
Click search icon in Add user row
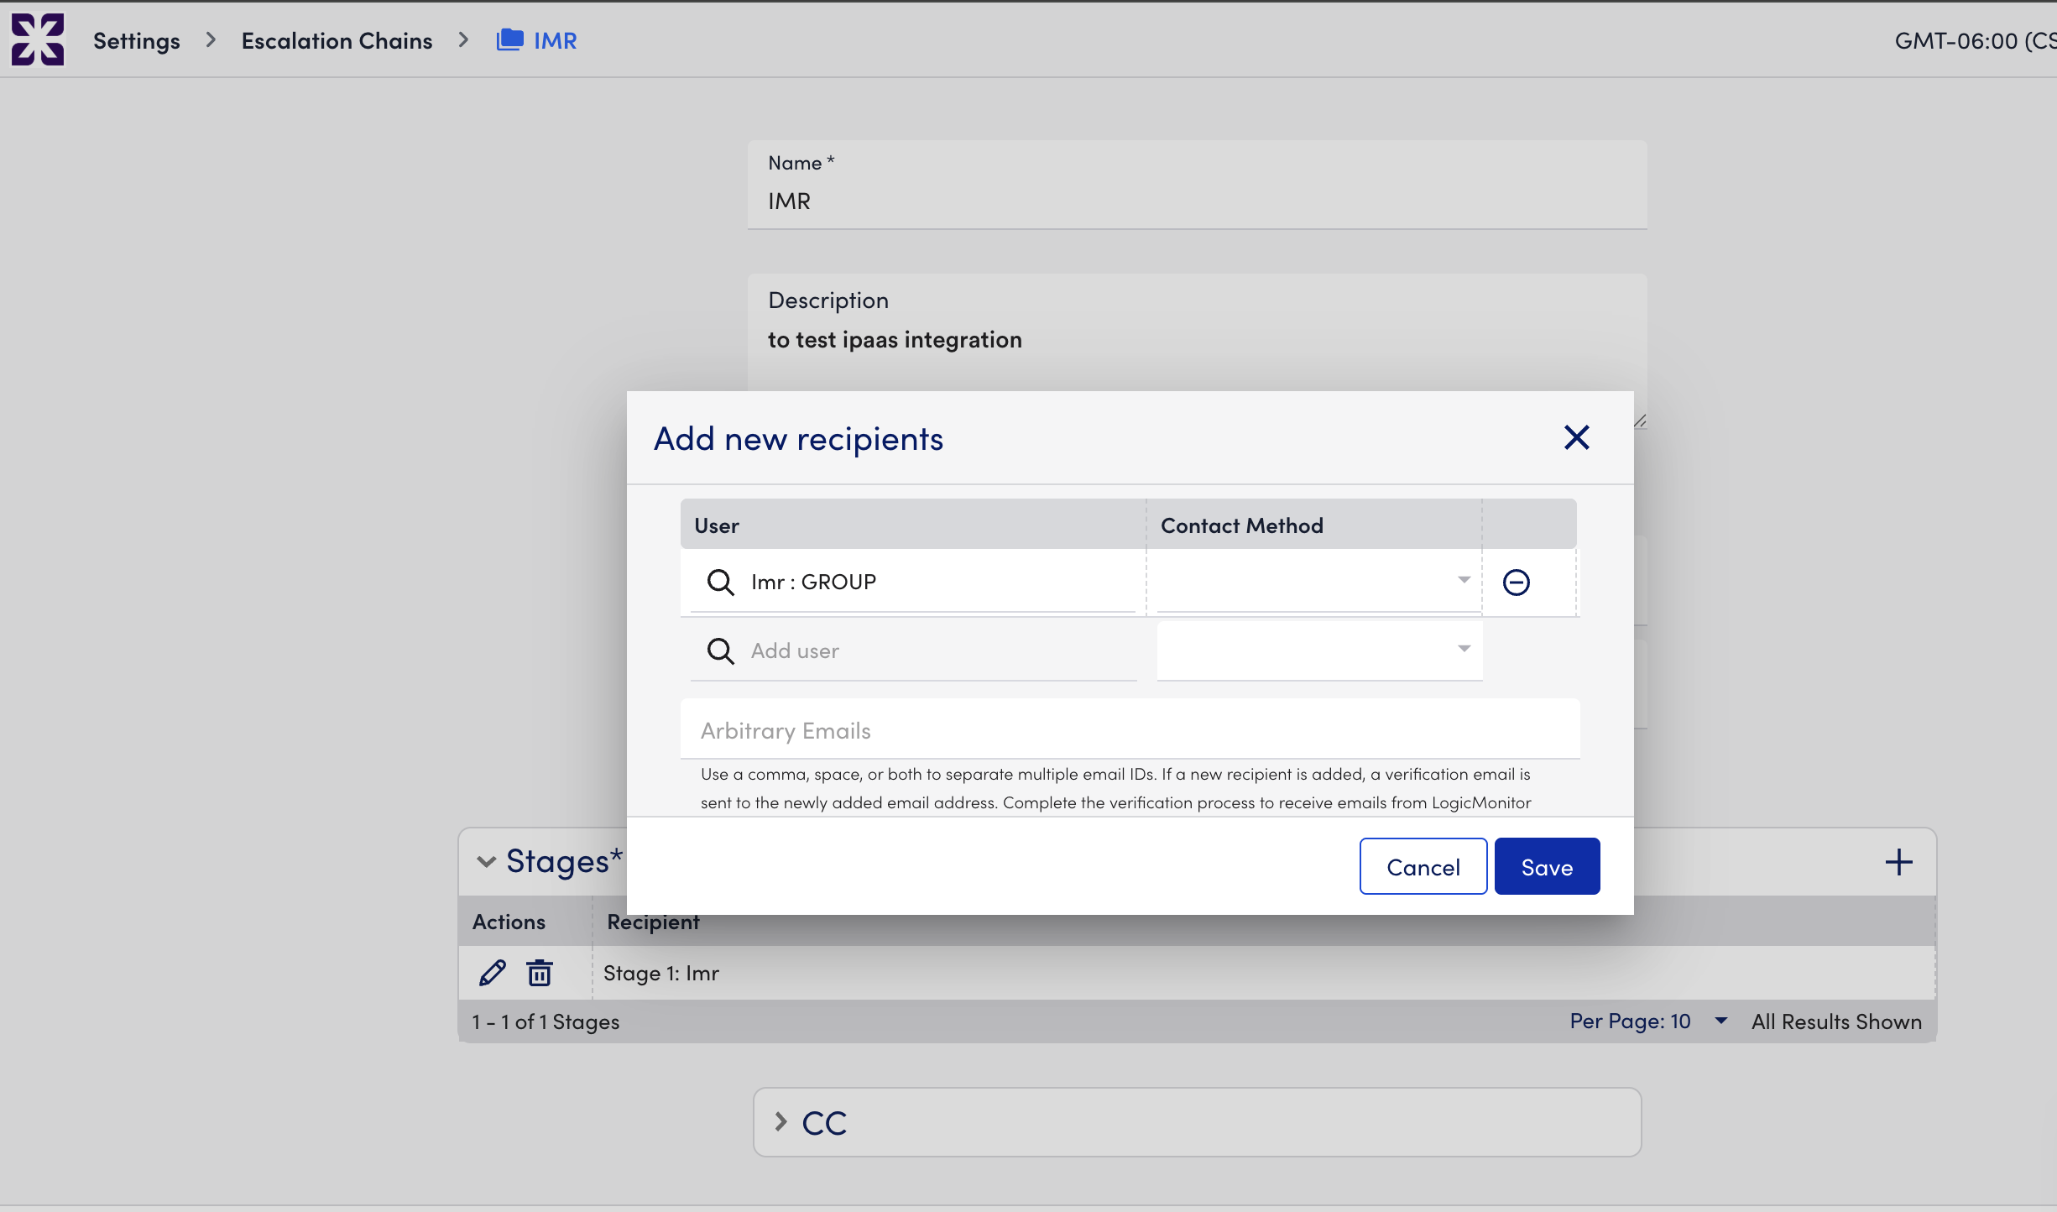[x=720, y=650]
